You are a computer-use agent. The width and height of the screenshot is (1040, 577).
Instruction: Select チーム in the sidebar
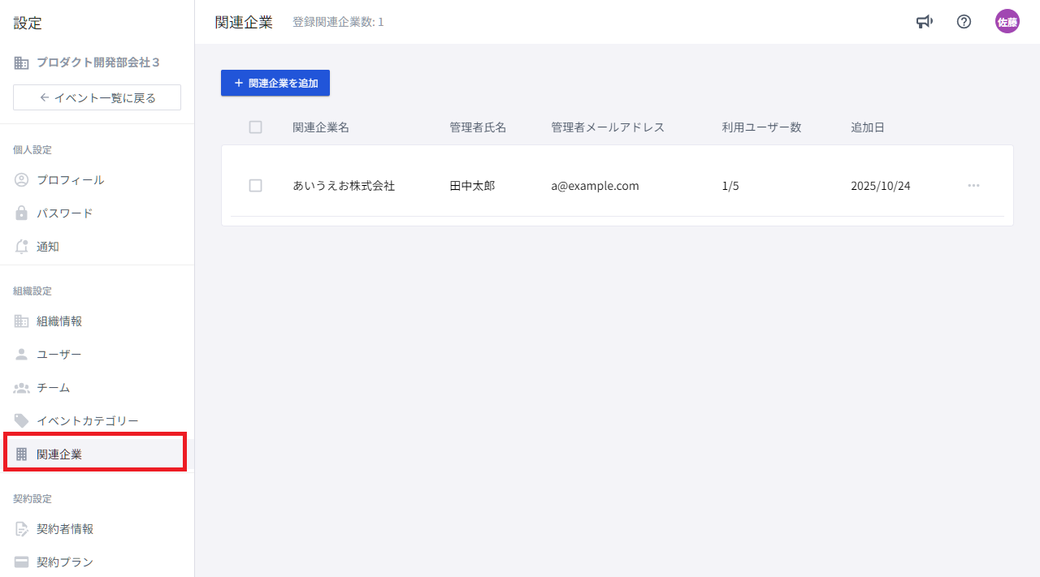[x=53, y=388]
